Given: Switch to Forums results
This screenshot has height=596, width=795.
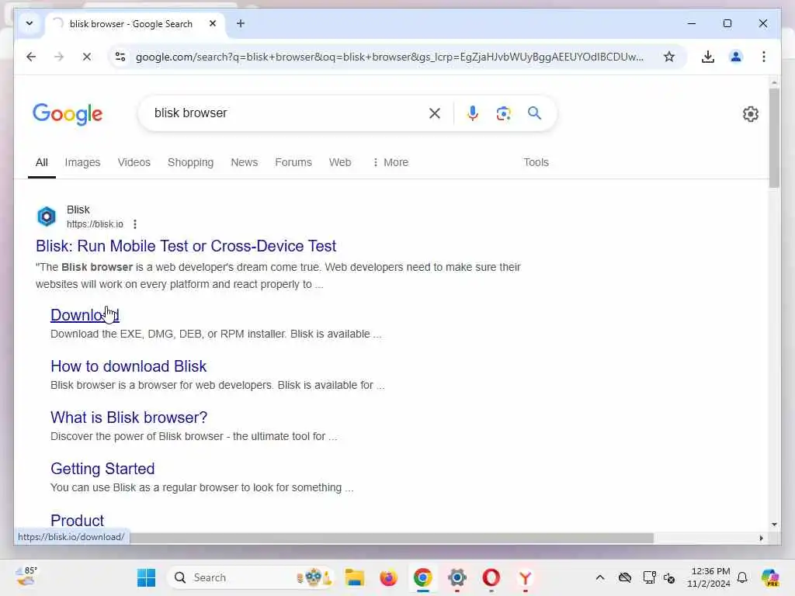Looking at the screenshot, I should click(x=293, y=162).
